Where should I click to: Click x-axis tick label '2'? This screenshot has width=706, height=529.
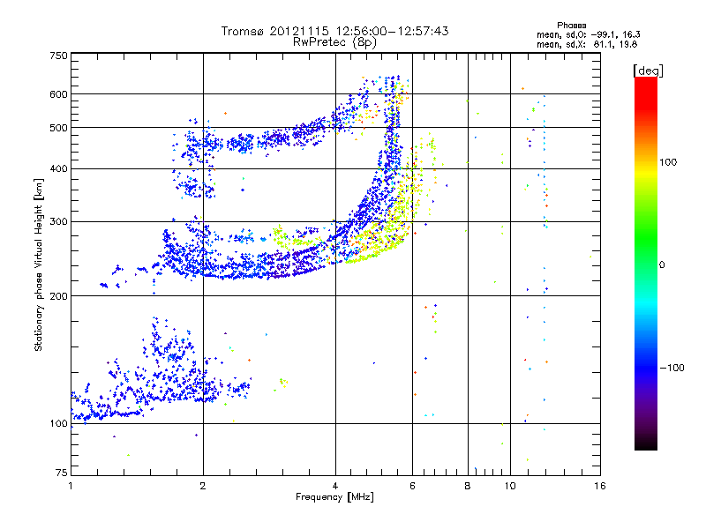[x=203, y=486]
